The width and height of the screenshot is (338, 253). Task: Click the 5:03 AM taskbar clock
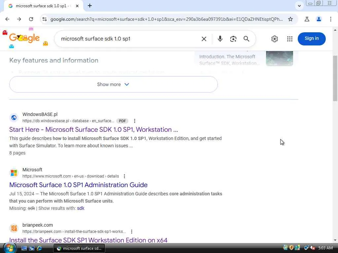pyautogui.click(x=325, y=248)
